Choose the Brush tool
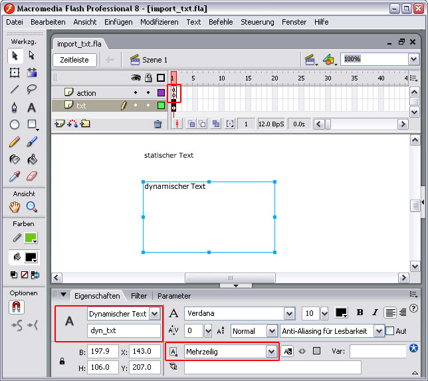Screen dimensions: 428x381 pos(32,142)
